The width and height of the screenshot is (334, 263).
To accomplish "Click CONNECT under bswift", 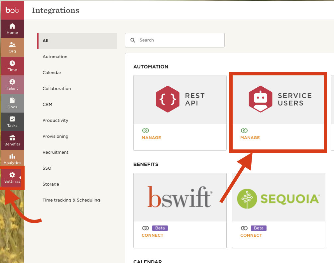I will tap(153, 235).
